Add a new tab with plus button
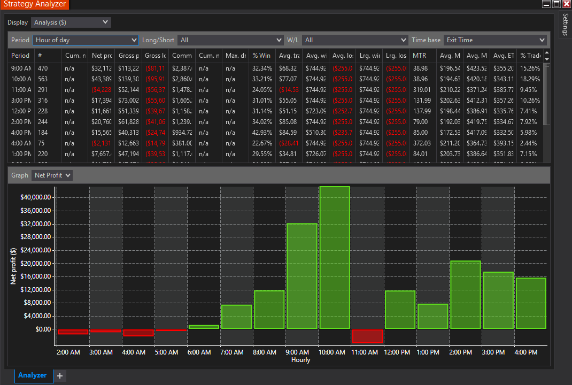Viewport: 572px width, 385px height. pyautogui.click(x=60, y=376)
